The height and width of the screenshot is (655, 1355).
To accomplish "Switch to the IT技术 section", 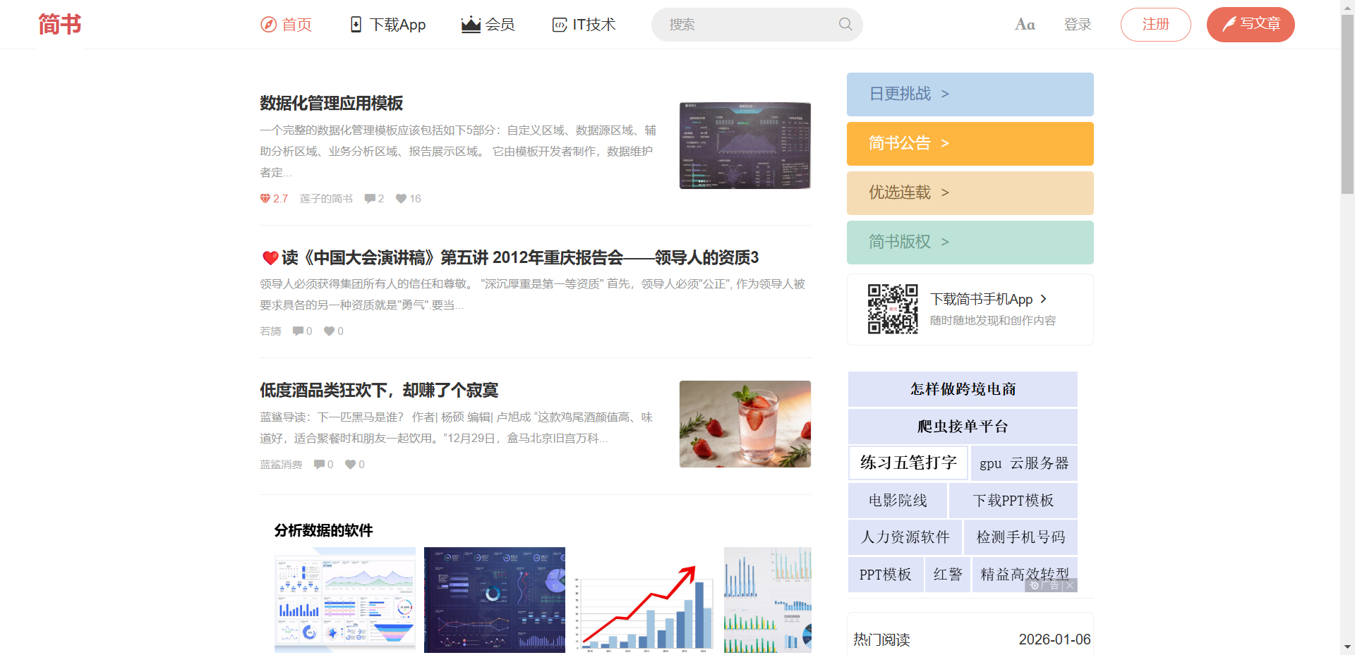I will tap(583, 24).
